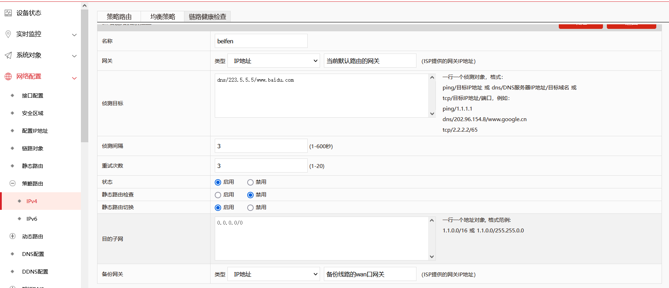Viewport: 669px width, 288px height.
Task: Open 动态路由 in the sidebar
Action: coord(32,236)
